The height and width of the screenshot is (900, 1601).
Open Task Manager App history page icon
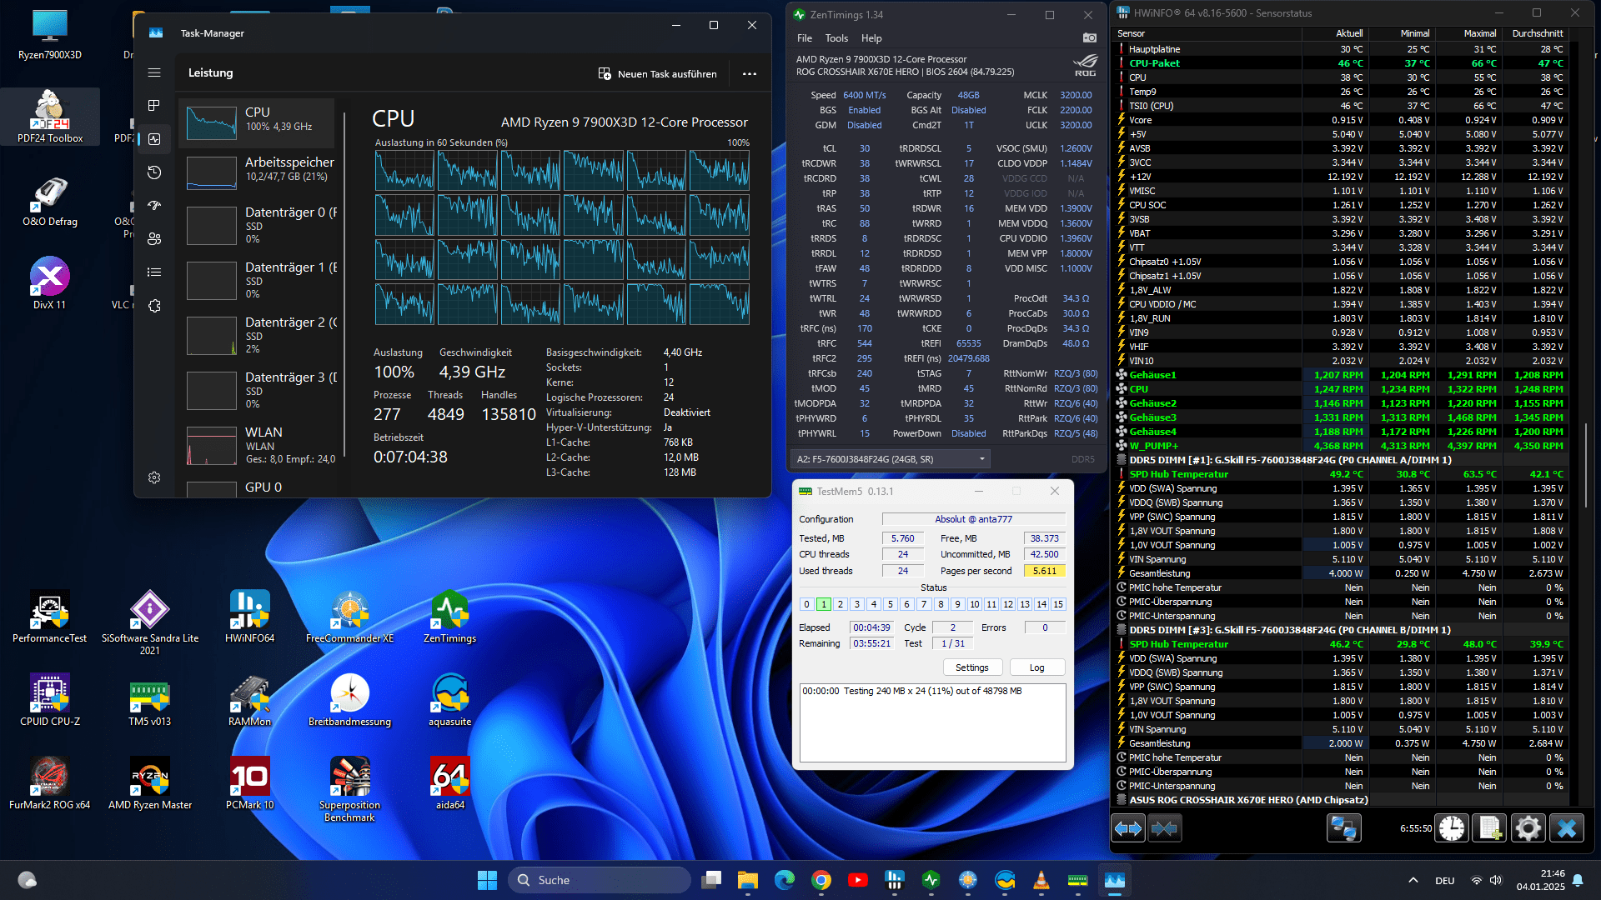coord(154,172)
